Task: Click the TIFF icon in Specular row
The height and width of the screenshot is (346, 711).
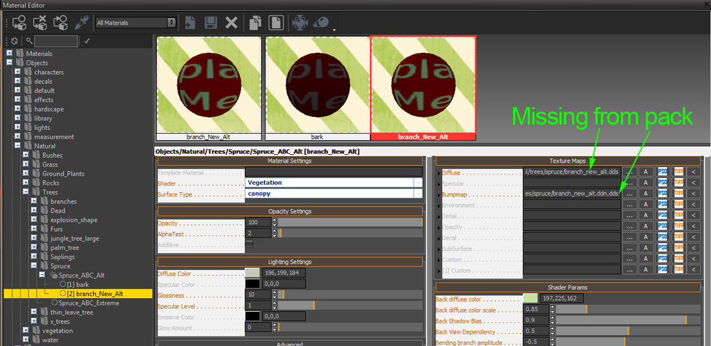Action: 679,183
